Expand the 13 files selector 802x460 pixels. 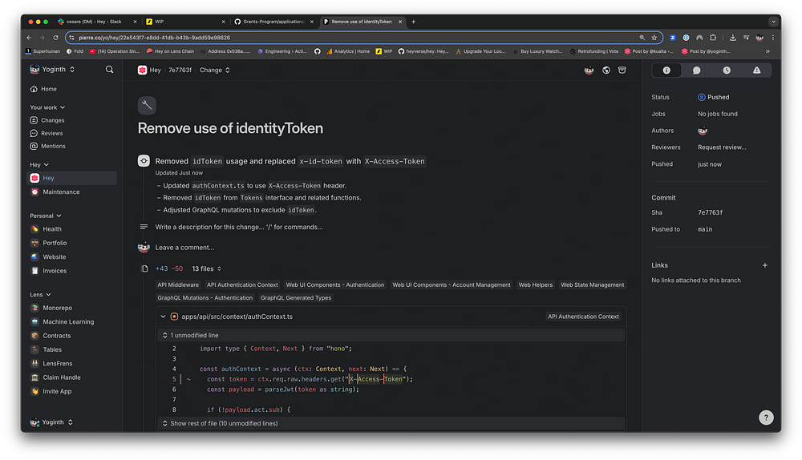tap(207, 268)
